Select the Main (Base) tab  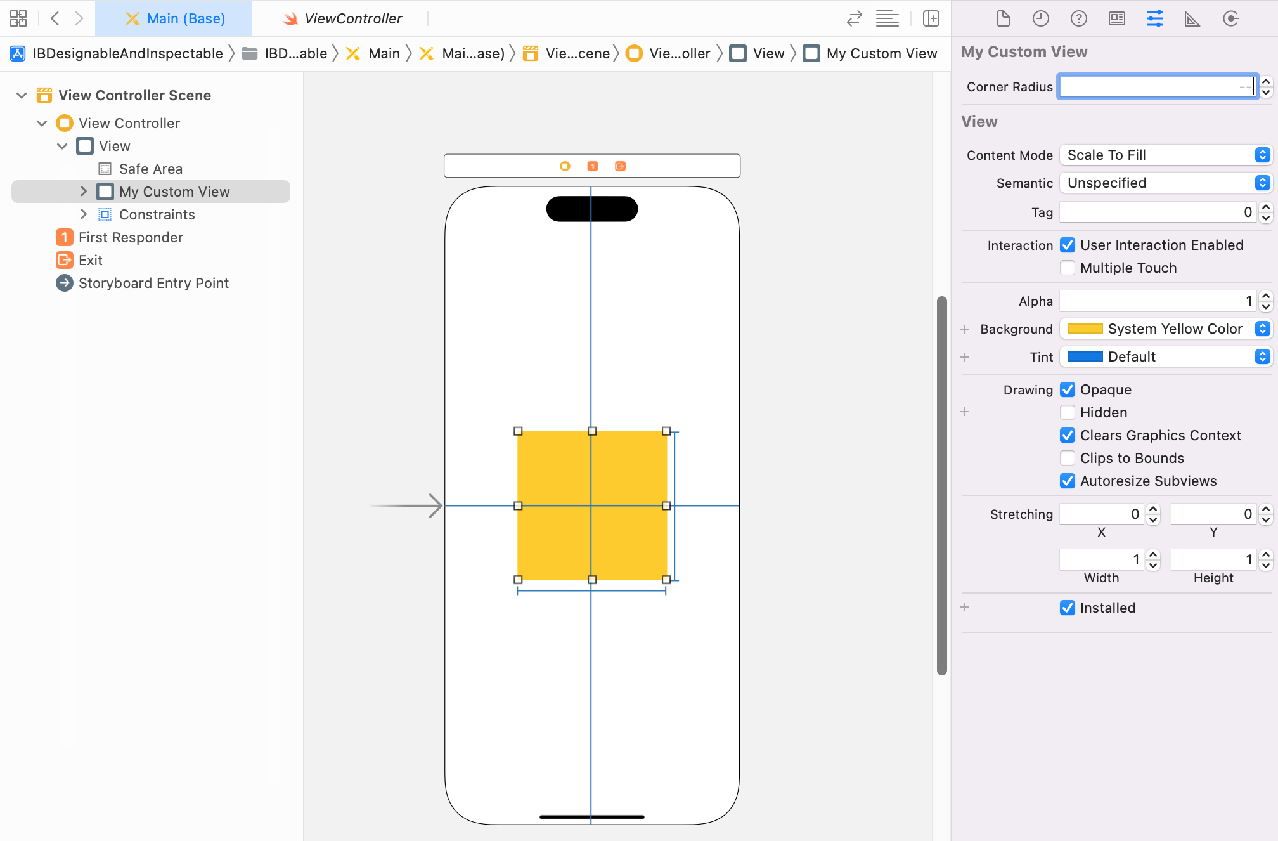pyautogui.click(x=174, y=18)
